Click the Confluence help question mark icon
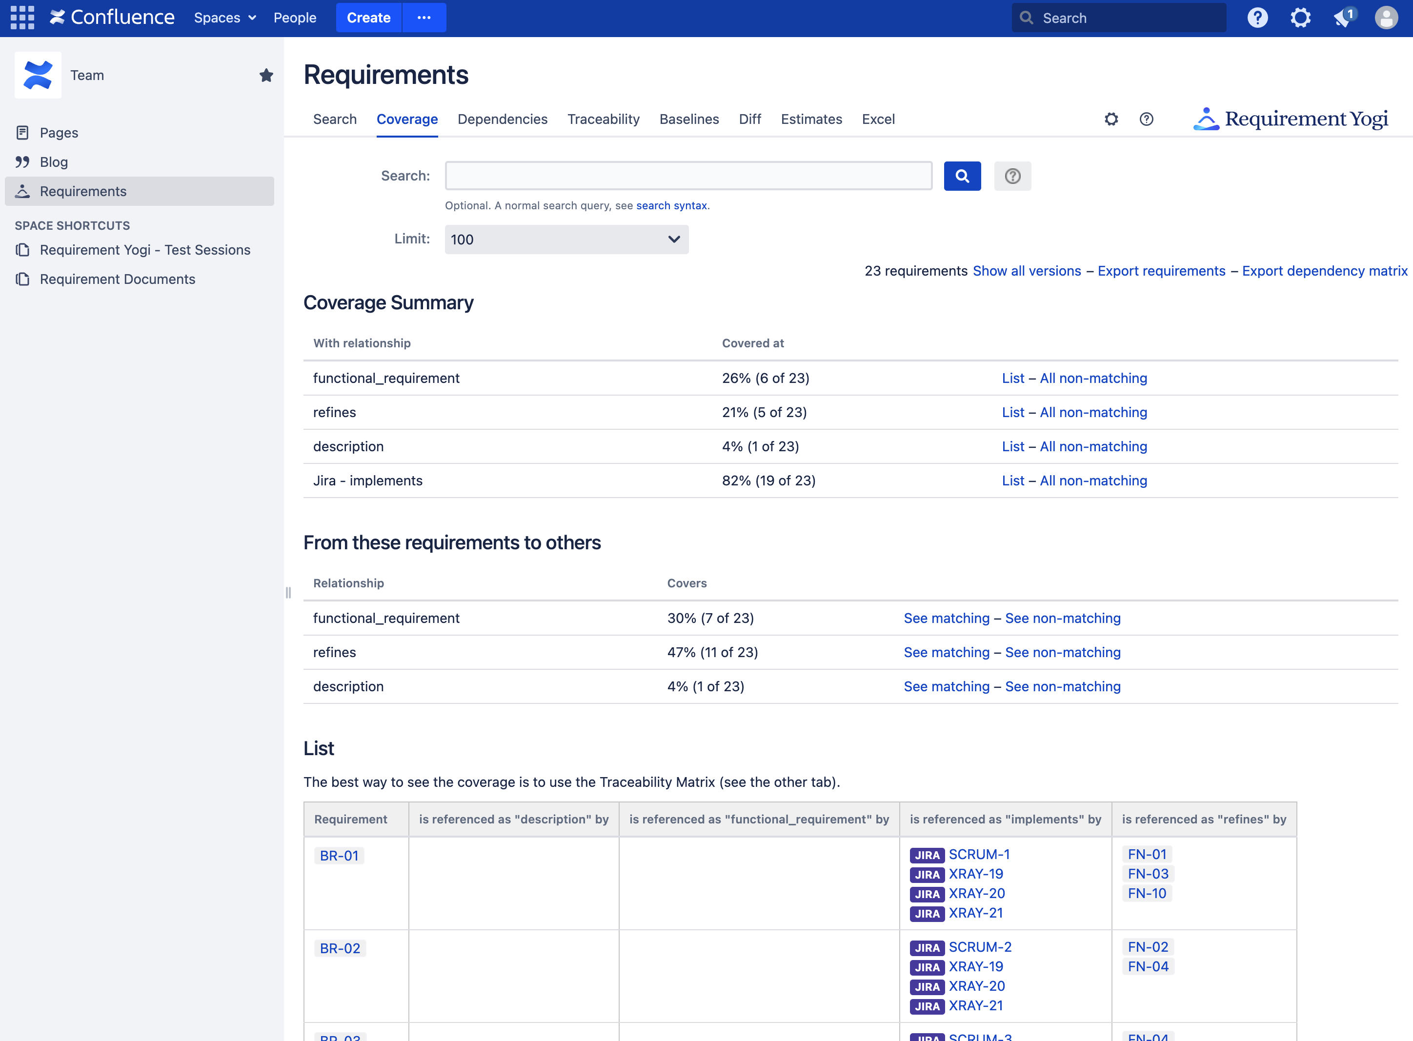 [1257, 18]
